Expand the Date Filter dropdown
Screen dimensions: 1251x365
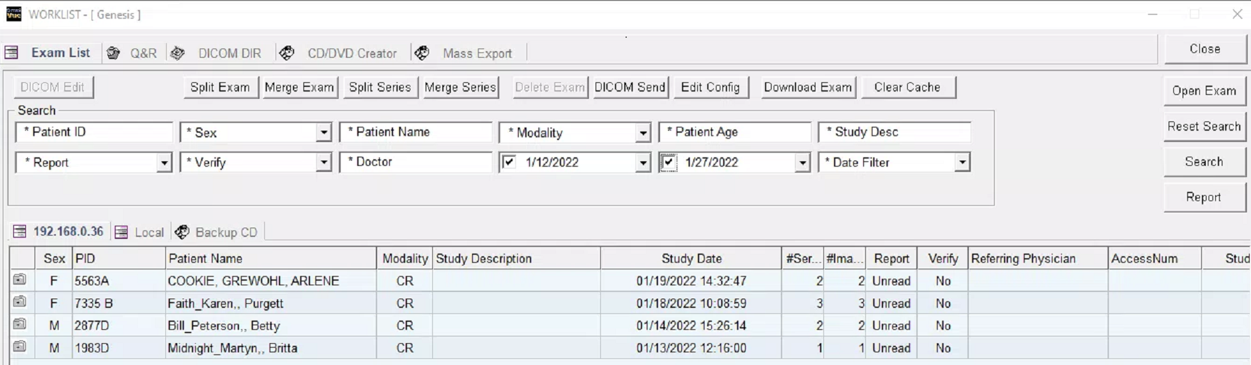961,163
